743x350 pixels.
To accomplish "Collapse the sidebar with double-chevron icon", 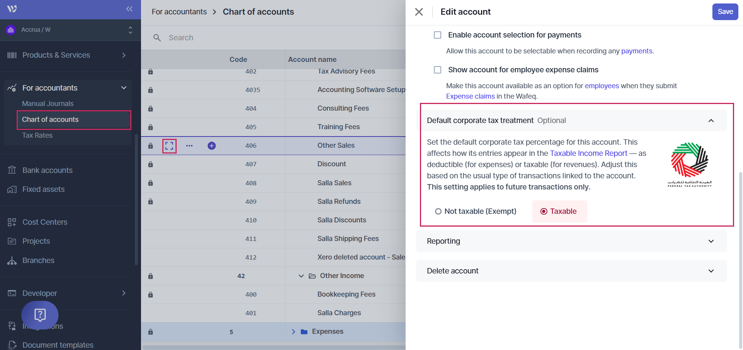I will 129,9.
